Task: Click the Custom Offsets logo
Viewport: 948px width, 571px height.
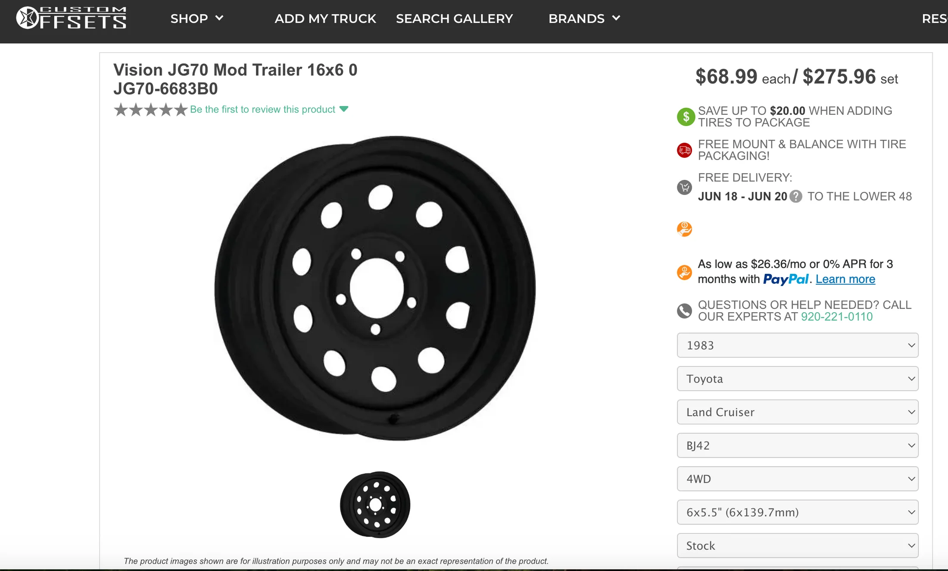Action: point(71,18)
